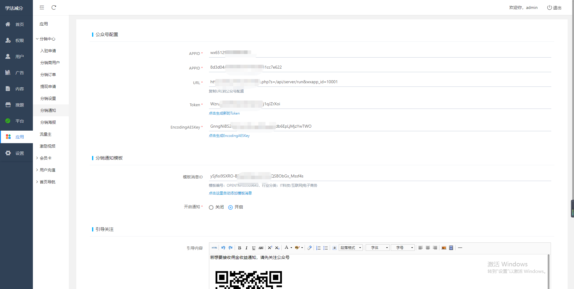Open 首页 in the main sidebar
Image resolution: width=574 pixels, height=289 pixels.
pyautogui.click(x=16, y=24)
